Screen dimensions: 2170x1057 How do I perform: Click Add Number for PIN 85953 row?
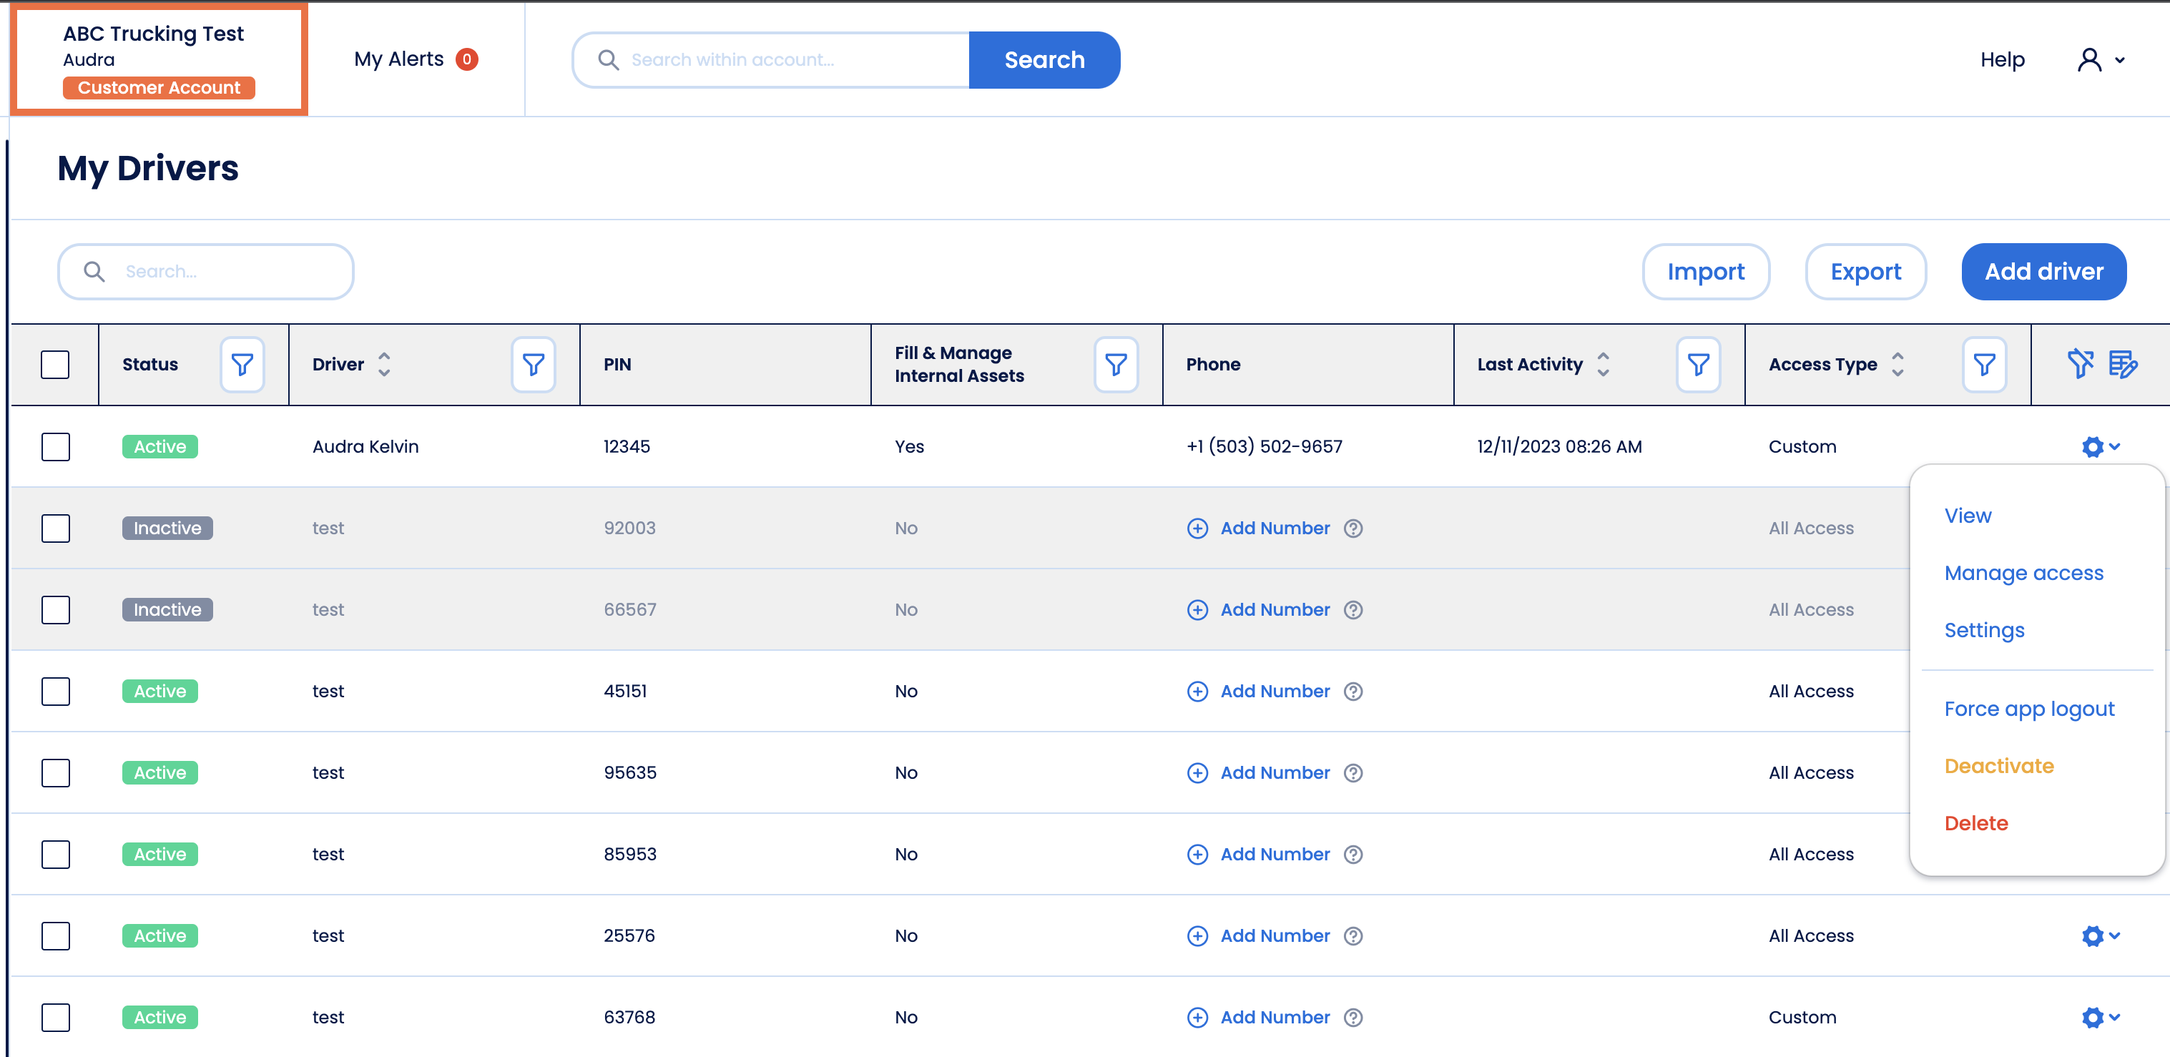1275,854
